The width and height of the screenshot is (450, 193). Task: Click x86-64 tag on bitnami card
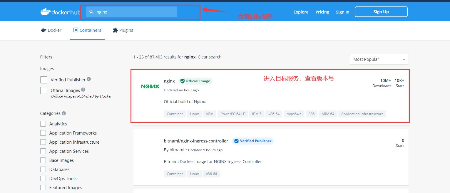pyautogui.click(x=212, y=174)
